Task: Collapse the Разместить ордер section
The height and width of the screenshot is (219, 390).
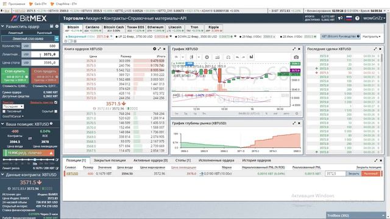Action: (2, 26)
